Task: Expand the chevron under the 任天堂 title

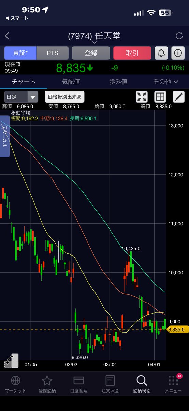Action: [x=94, y=43]
